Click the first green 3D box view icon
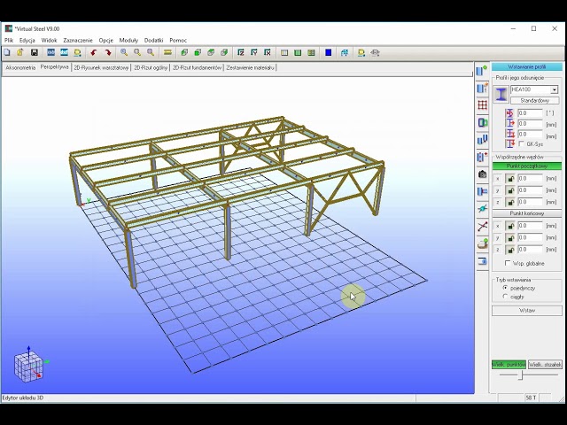 coord(184,53)
